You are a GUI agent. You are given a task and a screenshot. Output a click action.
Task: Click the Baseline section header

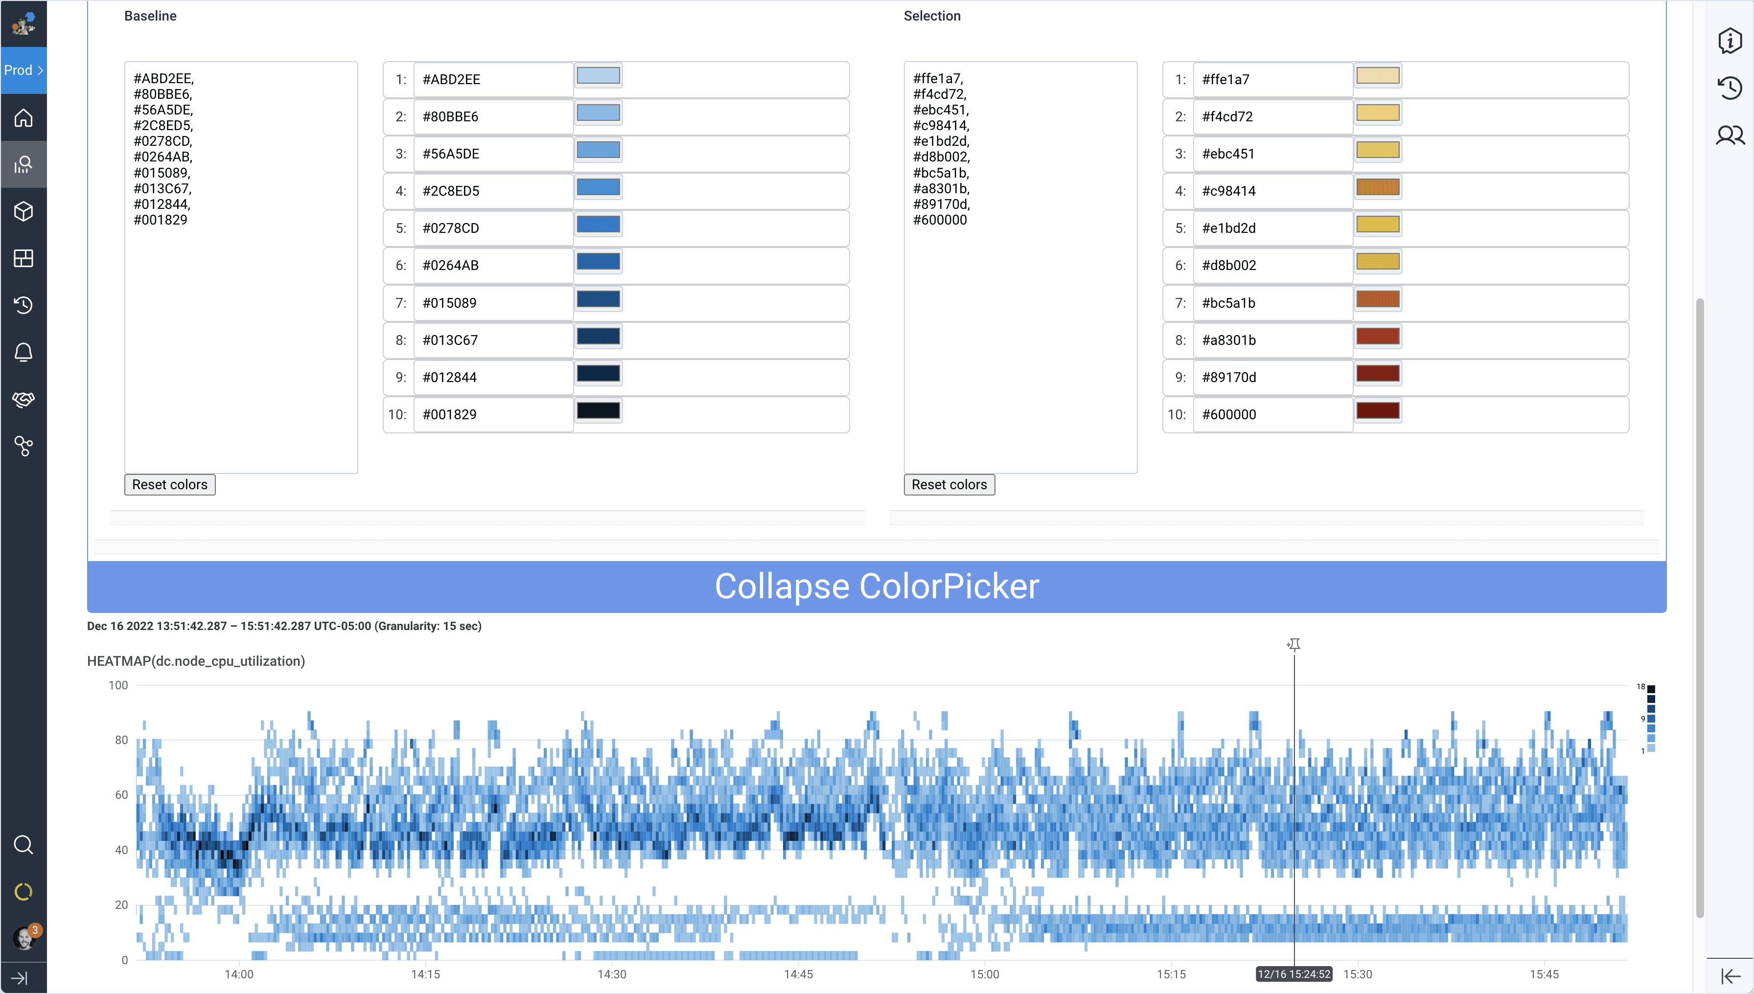coord(150,15)
